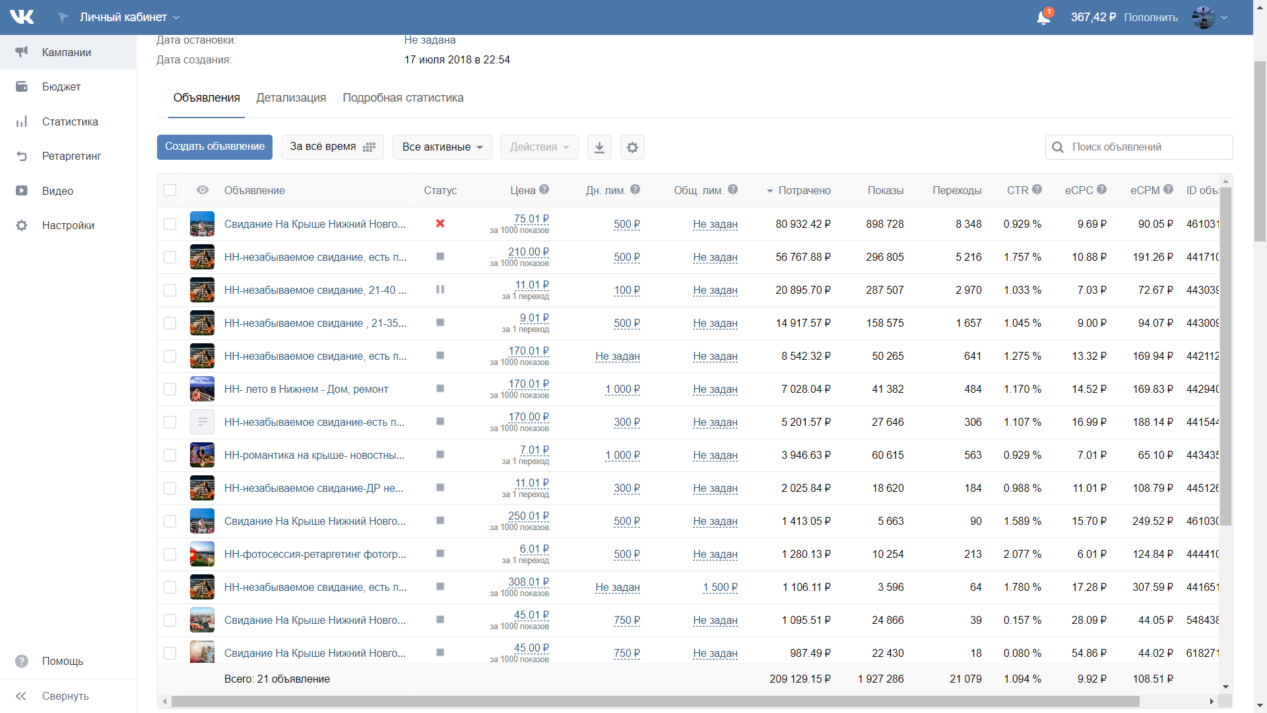Click the help icon next to eCPM

(1169, 189)
